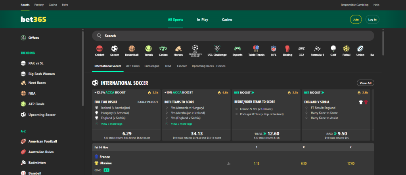
Task: Open the Cricket sport icon
Action: 100,48
